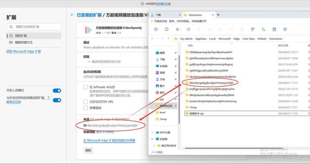
Task: Click the 了解更多信息 link
Action: pyautogui.click(x=28, y=100)
